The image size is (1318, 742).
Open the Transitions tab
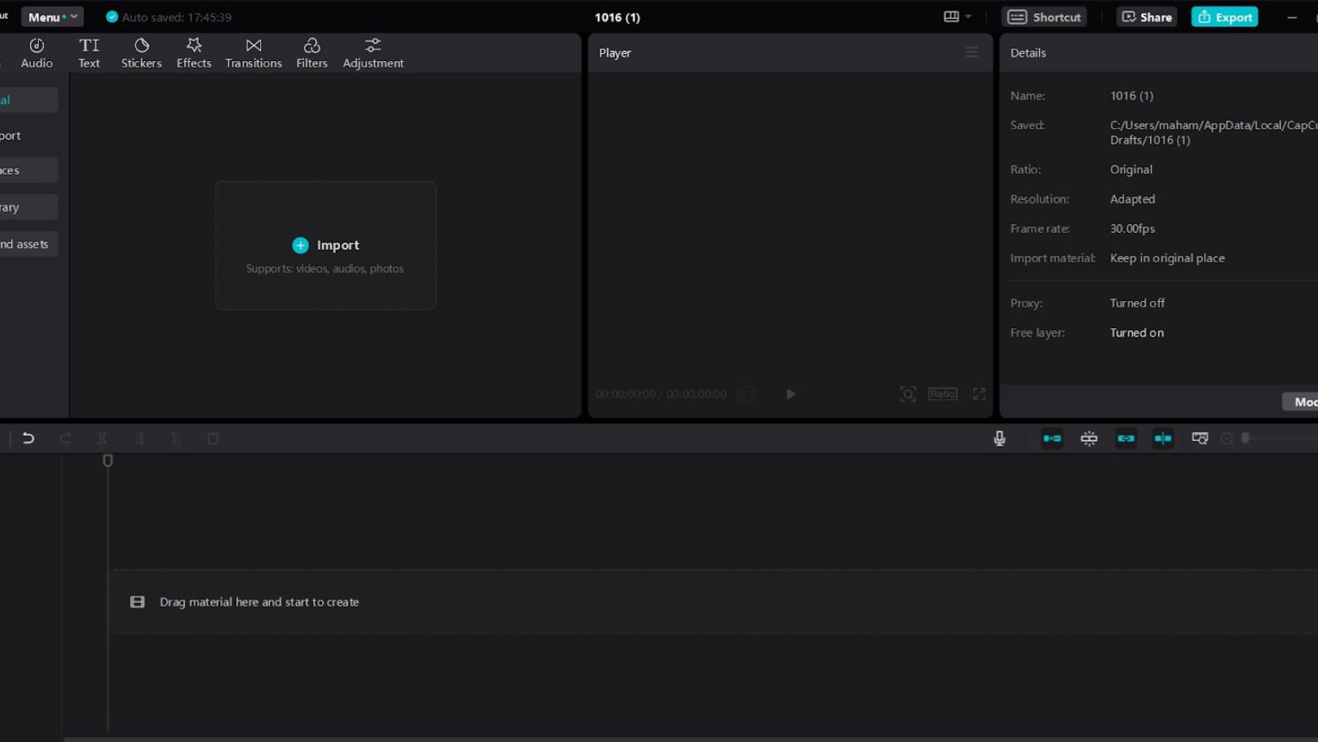click(253, 53)
